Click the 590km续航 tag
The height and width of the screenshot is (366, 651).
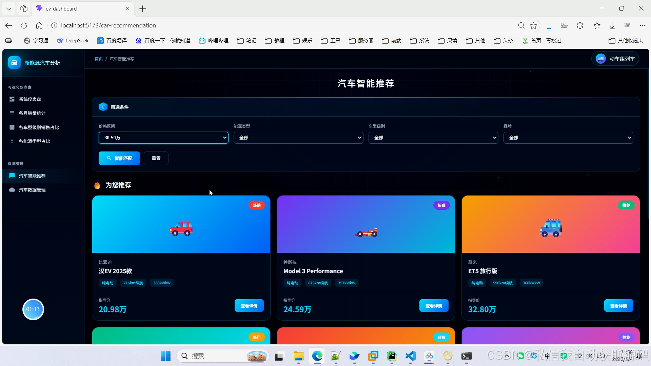503,283
